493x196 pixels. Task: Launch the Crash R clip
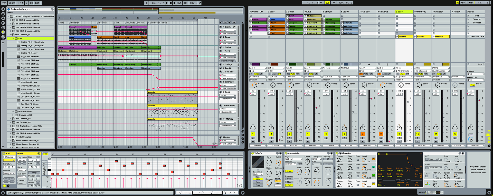click(x=251, y=23)
